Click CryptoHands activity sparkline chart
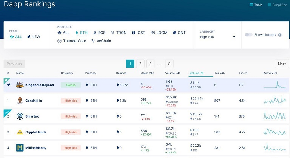The image size is (290, 158). 275,131
